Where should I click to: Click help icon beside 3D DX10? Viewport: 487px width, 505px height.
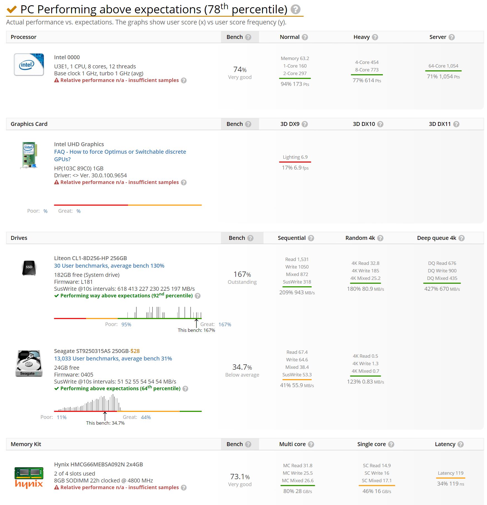[x=380, y=124]
